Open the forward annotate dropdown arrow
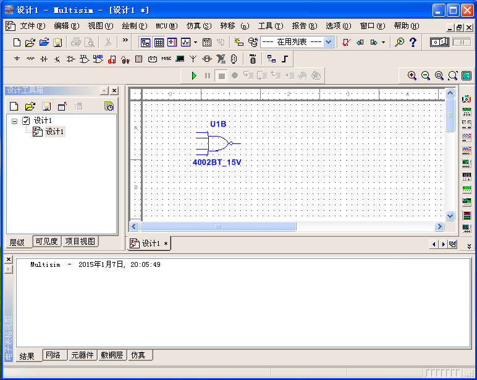The height and width of the screenshot is (380, 477). click(x=383, y=42)
